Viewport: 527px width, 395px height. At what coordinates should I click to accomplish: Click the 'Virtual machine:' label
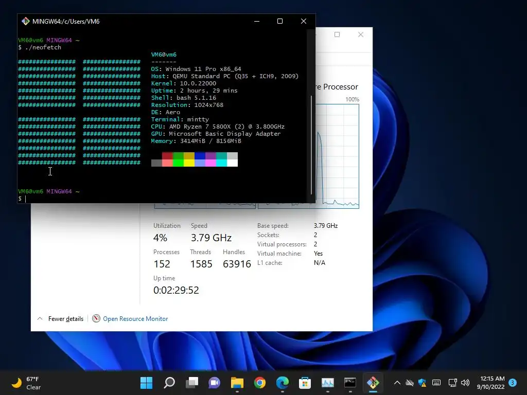pos(279,254)
